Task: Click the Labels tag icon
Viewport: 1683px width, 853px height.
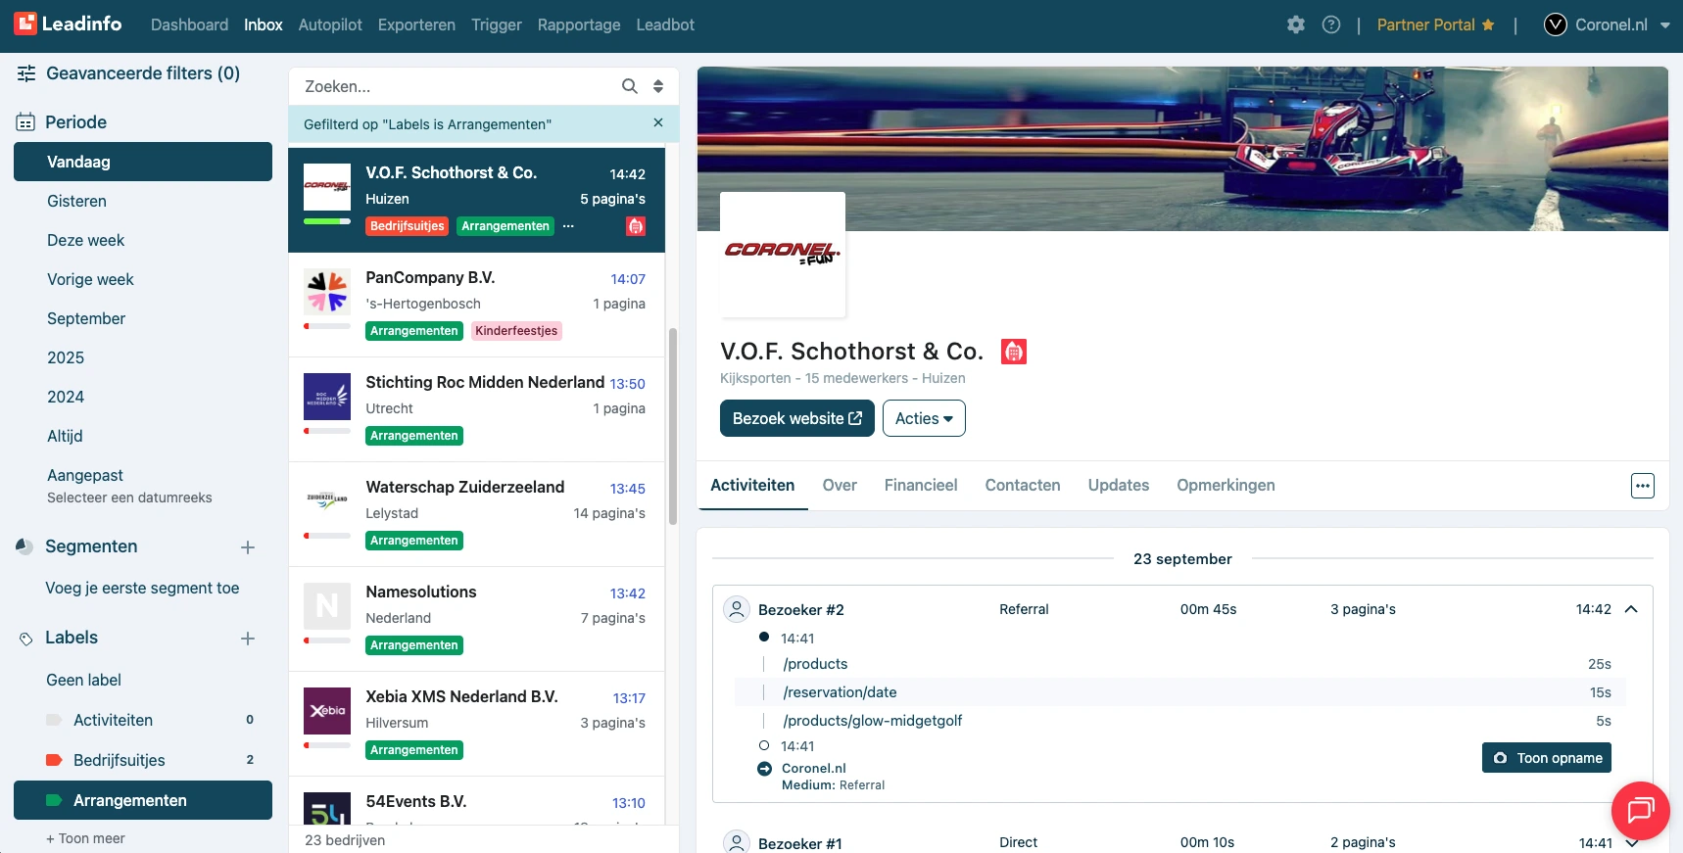Action: 26,639
